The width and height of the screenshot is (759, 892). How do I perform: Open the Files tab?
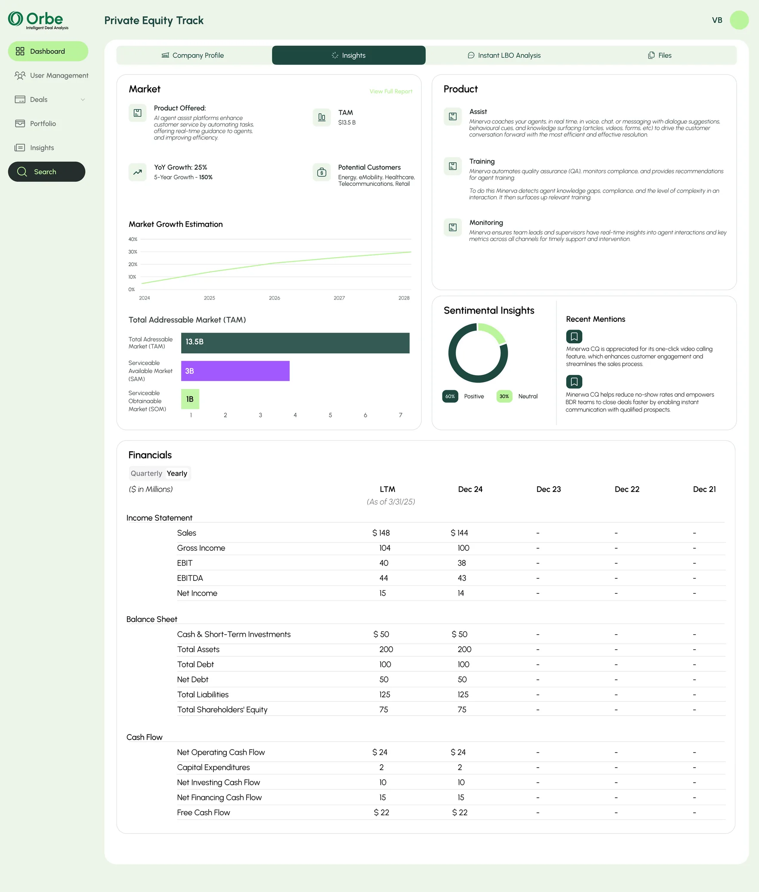[x=660, y=55]
